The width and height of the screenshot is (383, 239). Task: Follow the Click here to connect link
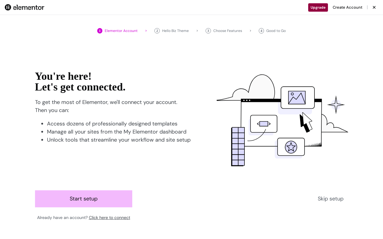110,217
